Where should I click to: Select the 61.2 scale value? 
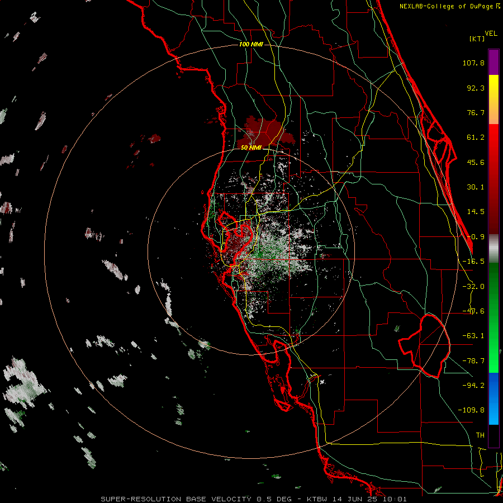click(476, 137)
